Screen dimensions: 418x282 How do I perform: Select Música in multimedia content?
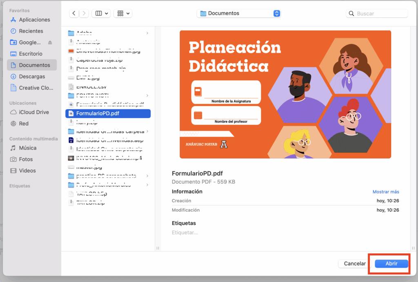[x=27, y=148]
